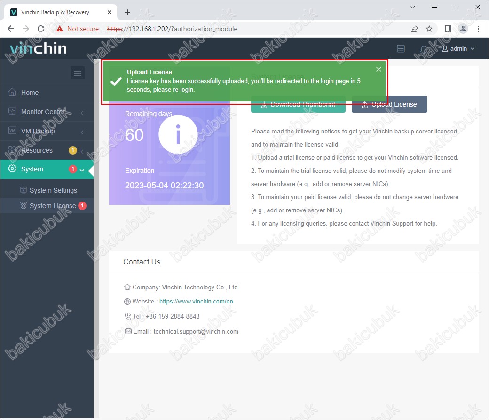Click Monitor Center expand chevron
This screenshot has height=420, width=489.
pyautogui.click(x=82, y=113)
